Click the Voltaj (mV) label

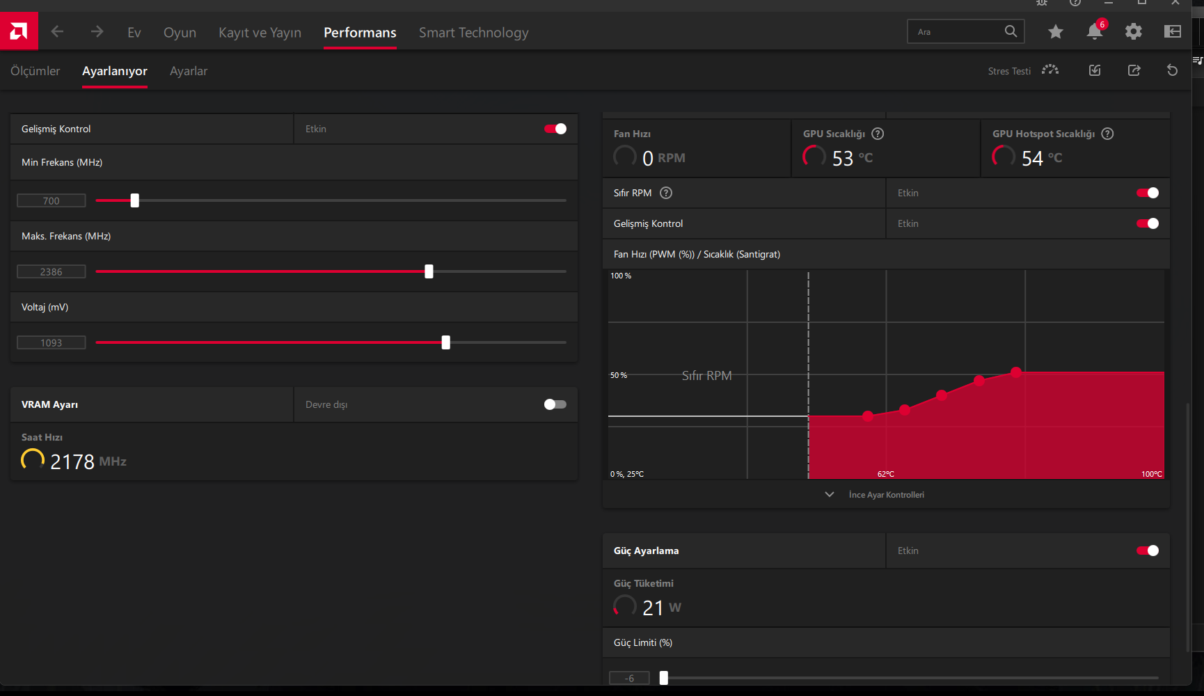45,307
